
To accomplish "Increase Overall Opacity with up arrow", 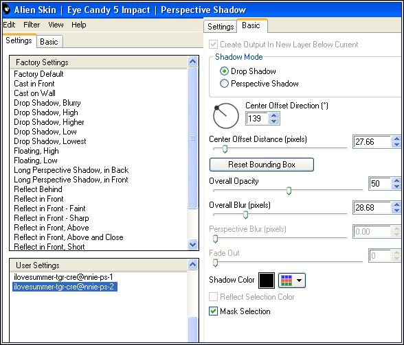I will (x=396, y=180).
